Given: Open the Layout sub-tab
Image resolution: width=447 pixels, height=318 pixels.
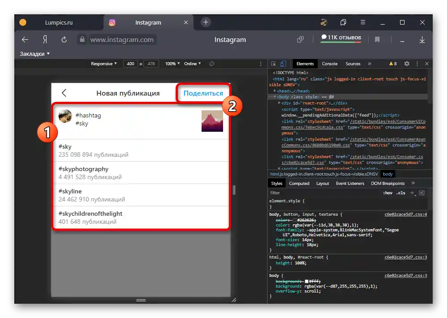Looking at the screenshot, I should [x=322, y=184].
